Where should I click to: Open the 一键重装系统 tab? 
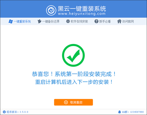pos(20,21)
